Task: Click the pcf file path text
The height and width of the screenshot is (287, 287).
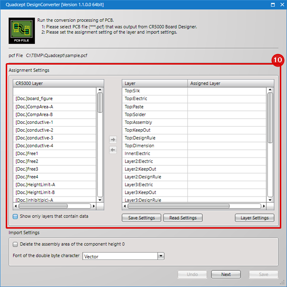Action: [x=56, y=55]
